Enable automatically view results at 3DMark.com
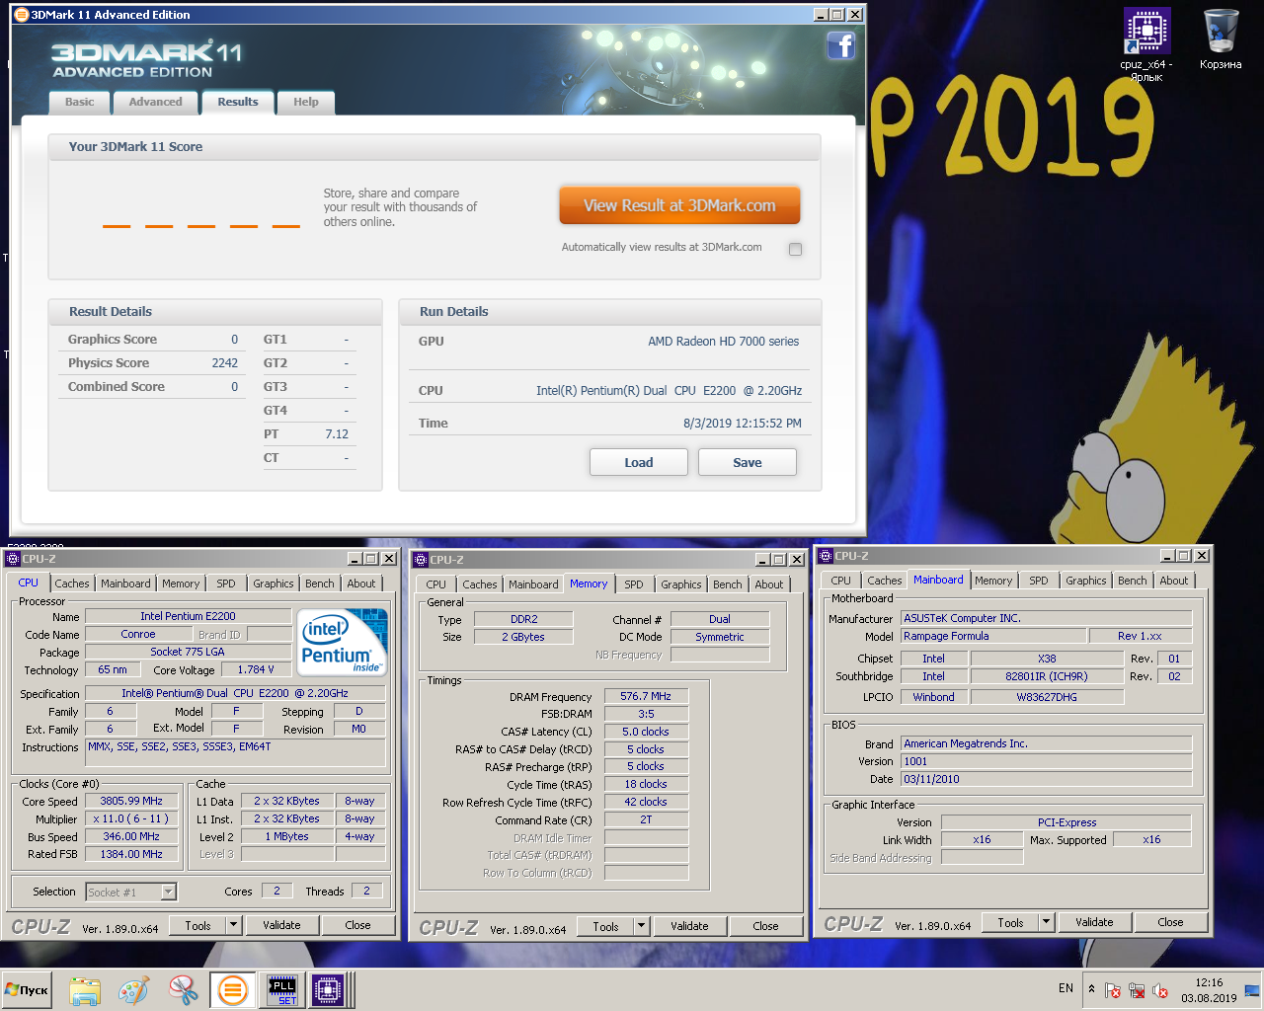Viewport: 1264px width, 1011px height. coord(795,249)
